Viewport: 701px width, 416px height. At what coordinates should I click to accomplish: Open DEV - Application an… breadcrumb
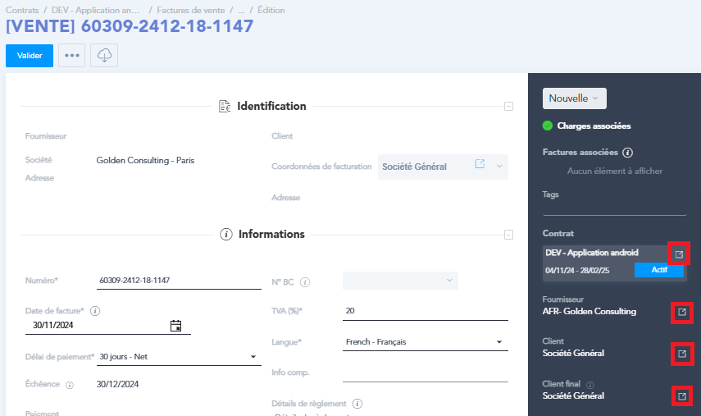96,10
